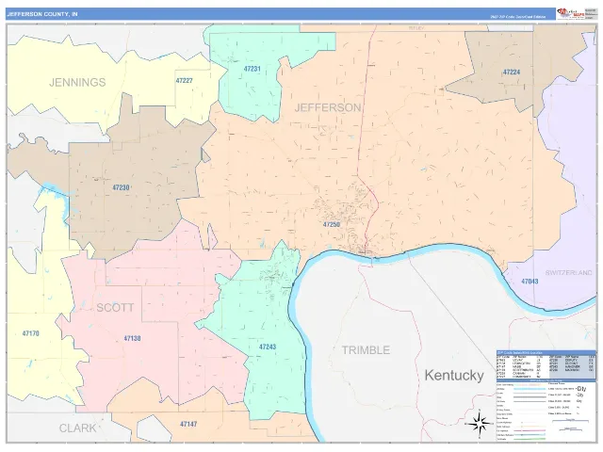Select ZIP code label 47224
This screenshot has height=452, width=603.
[x=512, y=72]
